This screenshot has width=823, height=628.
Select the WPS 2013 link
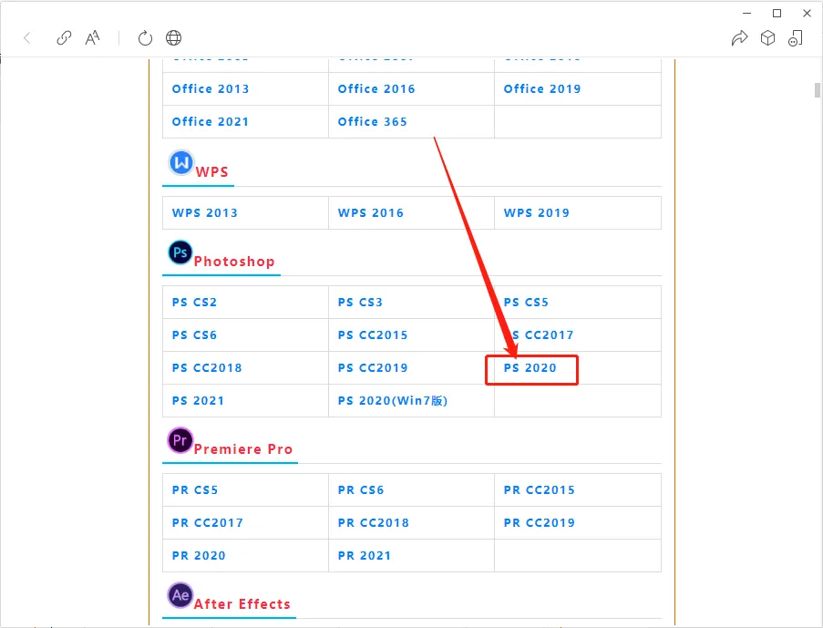(x=205, y=212)
